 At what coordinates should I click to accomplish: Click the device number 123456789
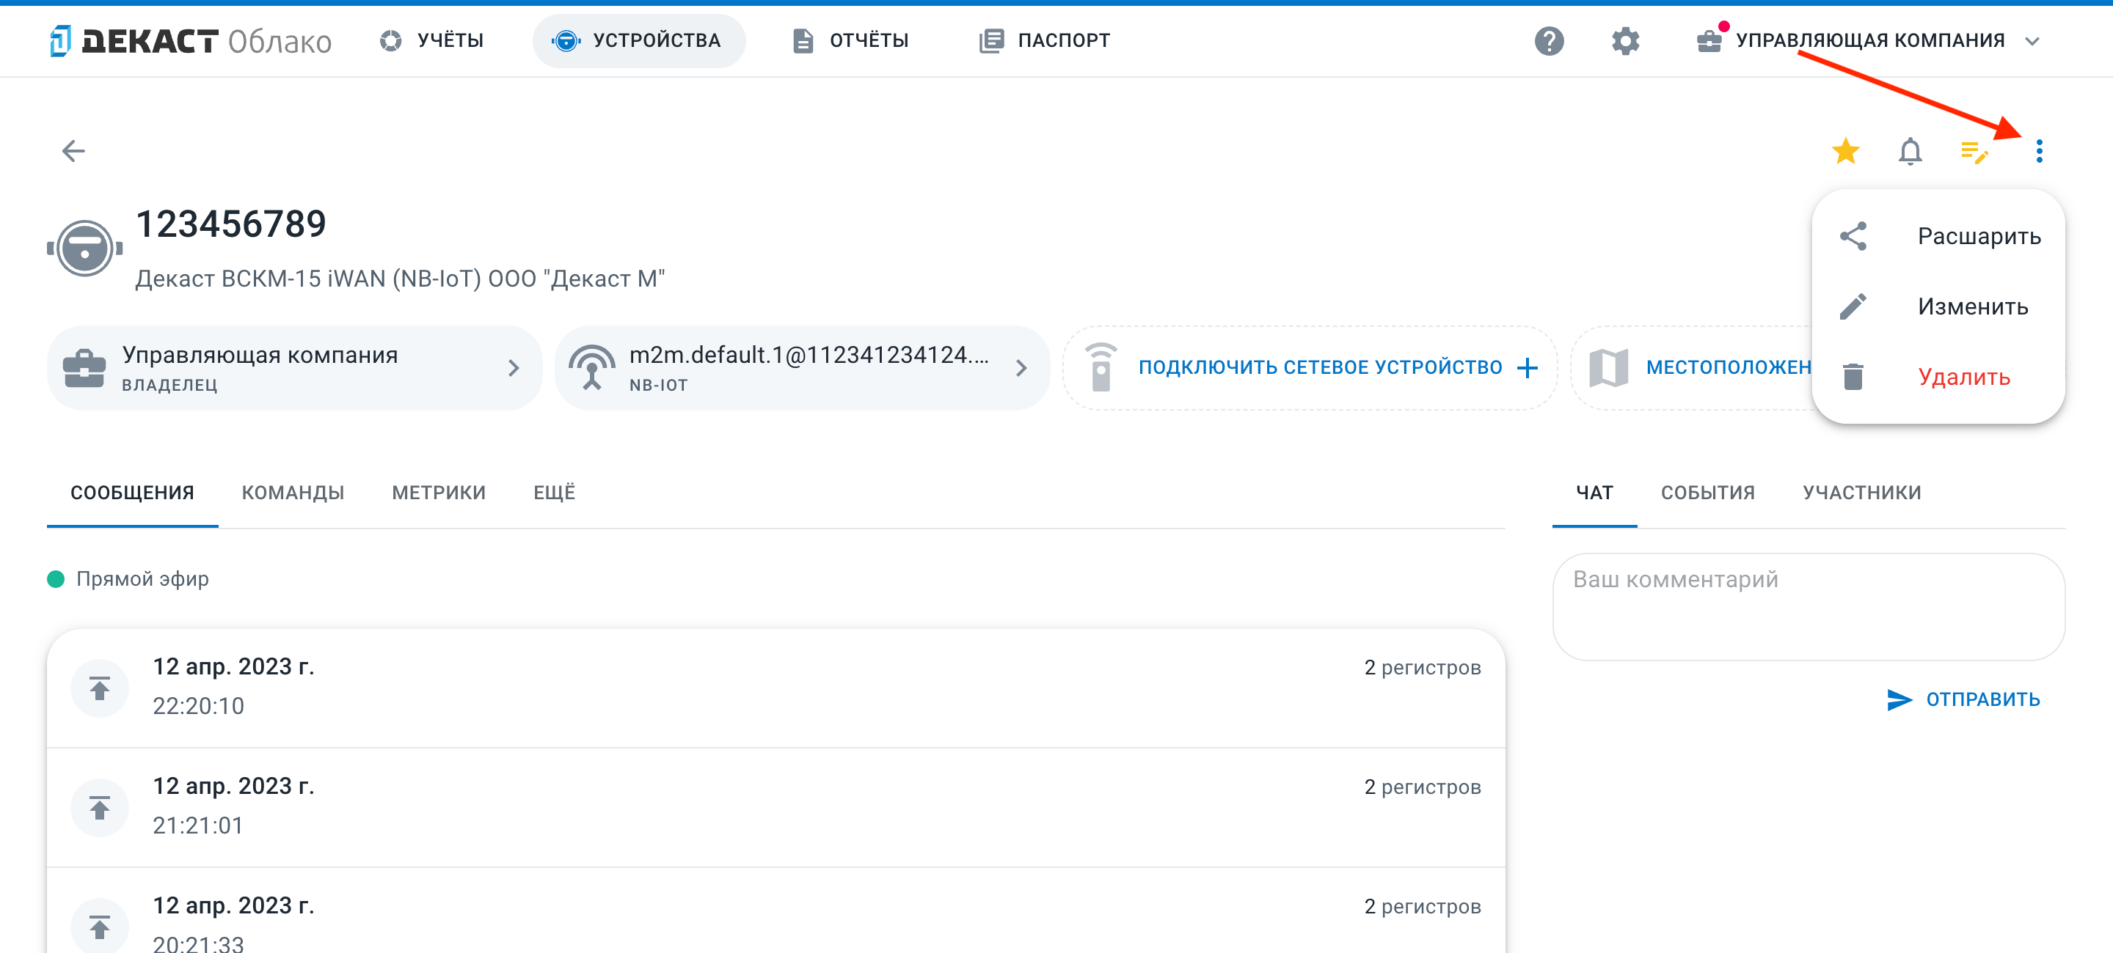(230, 224)
